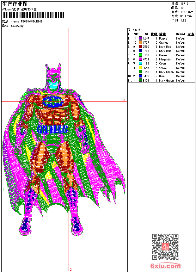Click the color count value '10' in header
This screenshot has width=196, height=272.
[x=182, y=8]
